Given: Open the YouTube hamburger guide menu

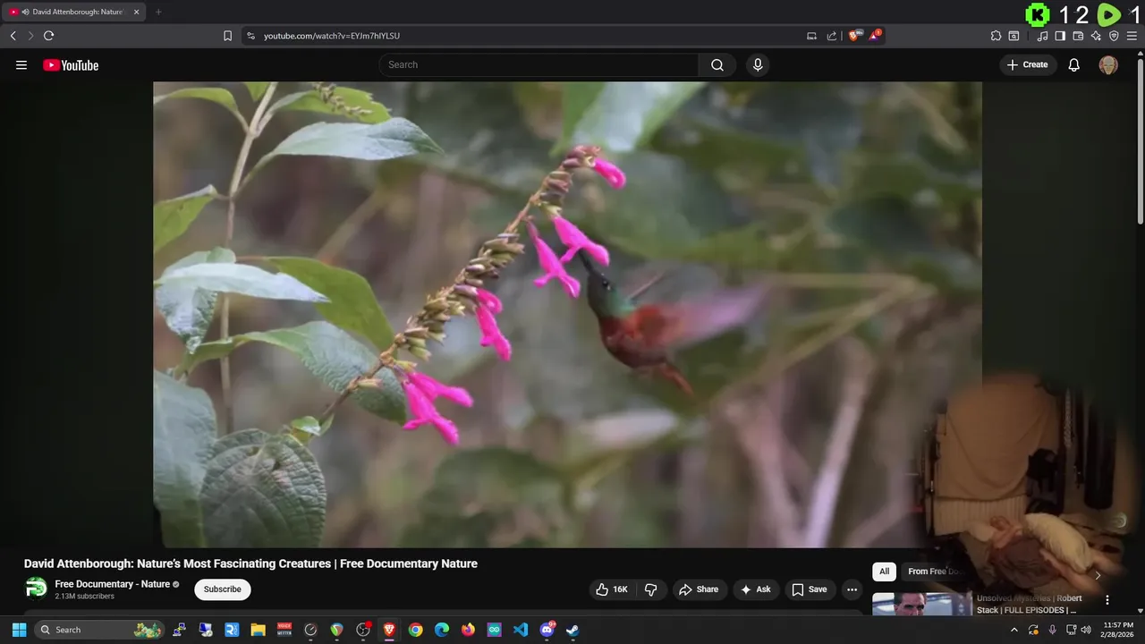Looking at the screenshot, I should [x=21, y=65].
